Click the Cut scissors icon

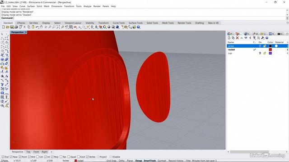click(24, 27)
